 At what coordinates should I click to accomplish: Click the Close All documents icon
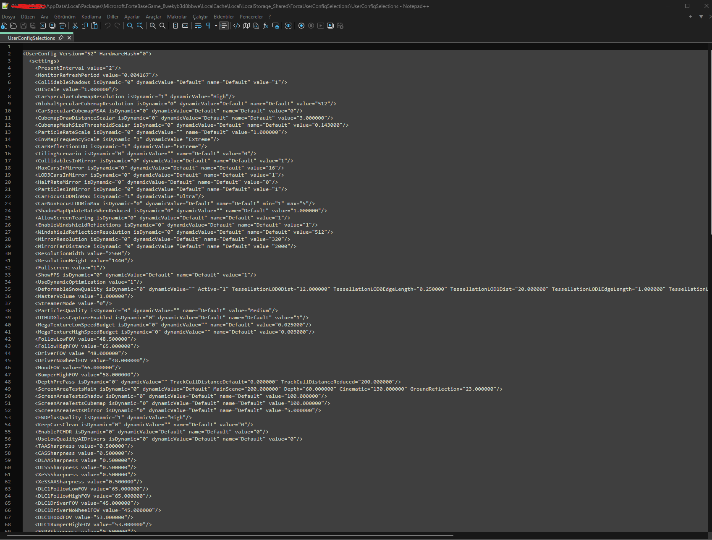tap(52, 26)
